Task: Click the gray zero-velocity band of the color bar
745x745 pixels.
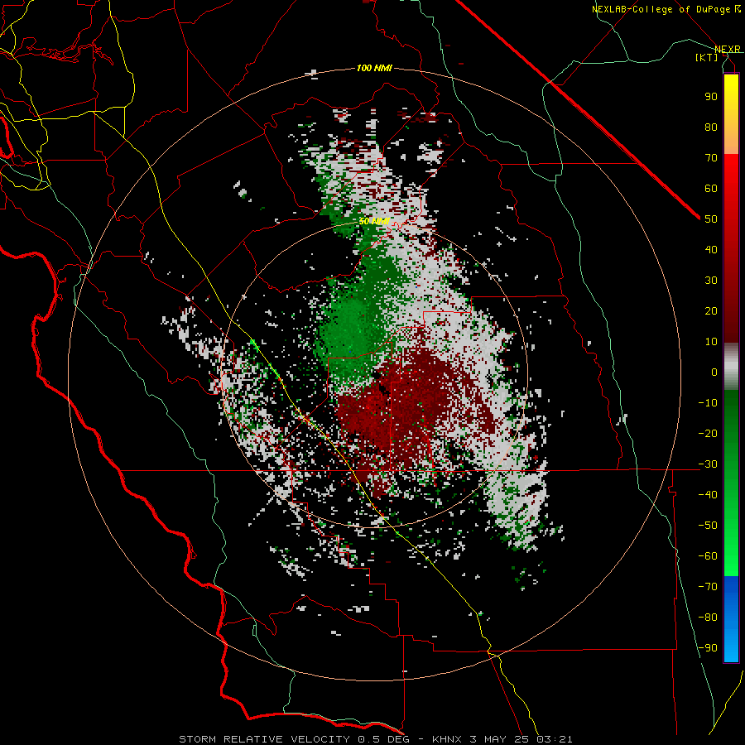Action: coord(731,367)
